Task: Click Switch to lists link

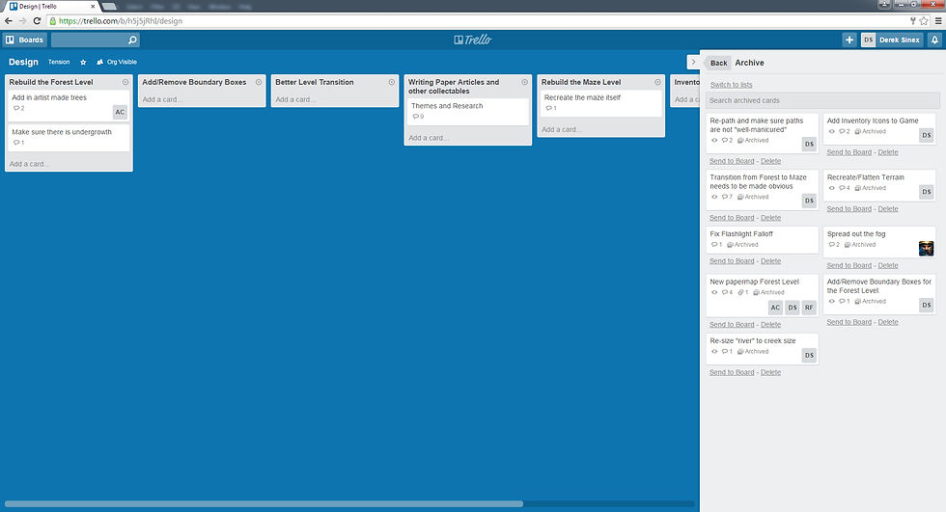Action: [x=732, y=85]
